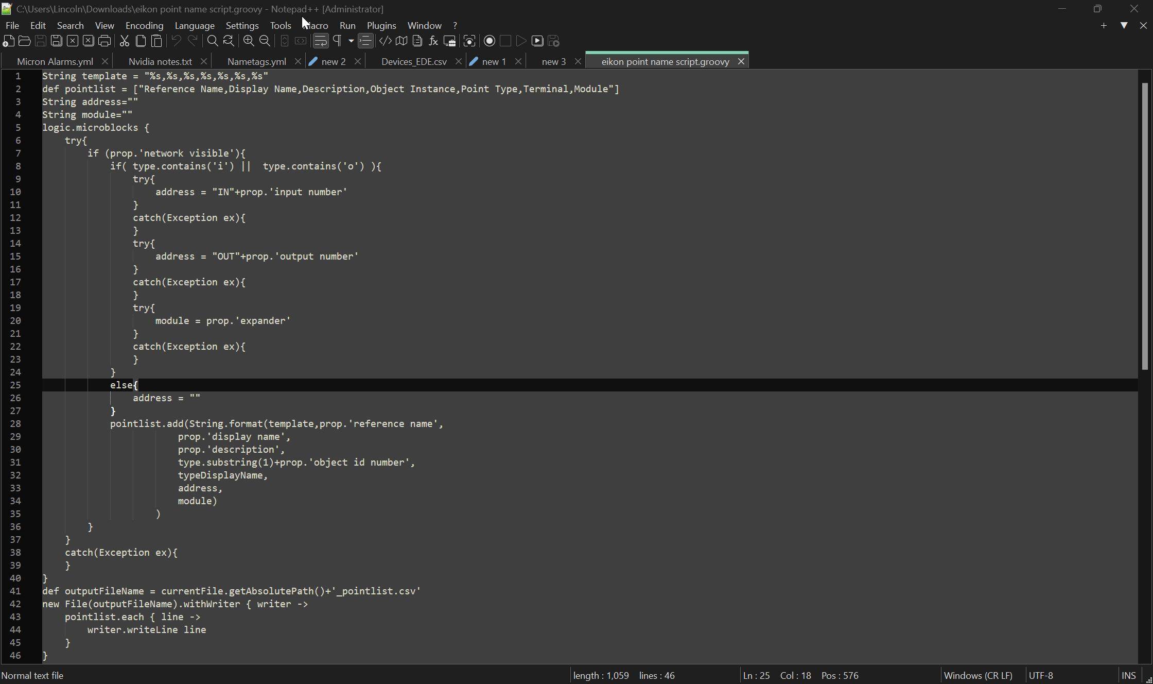Open Find with magnifier icon

pos(212,41)
